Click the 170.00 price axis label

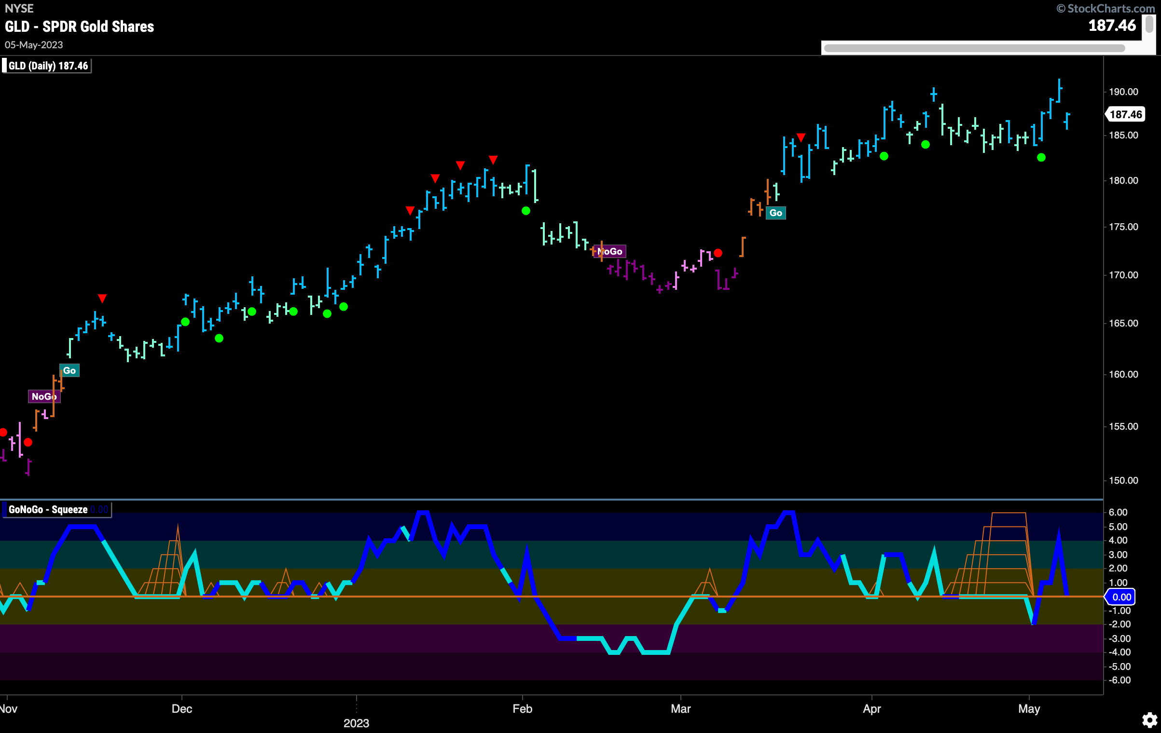1123,275
